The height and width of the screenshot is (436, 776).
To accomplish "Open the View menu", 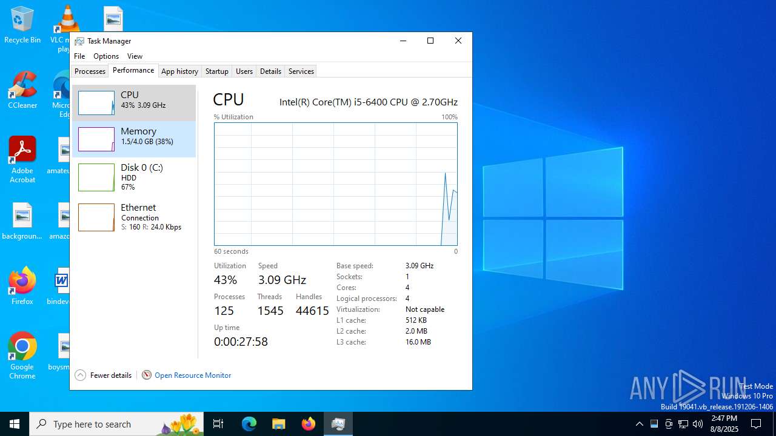I will click(x=135, y=56).
